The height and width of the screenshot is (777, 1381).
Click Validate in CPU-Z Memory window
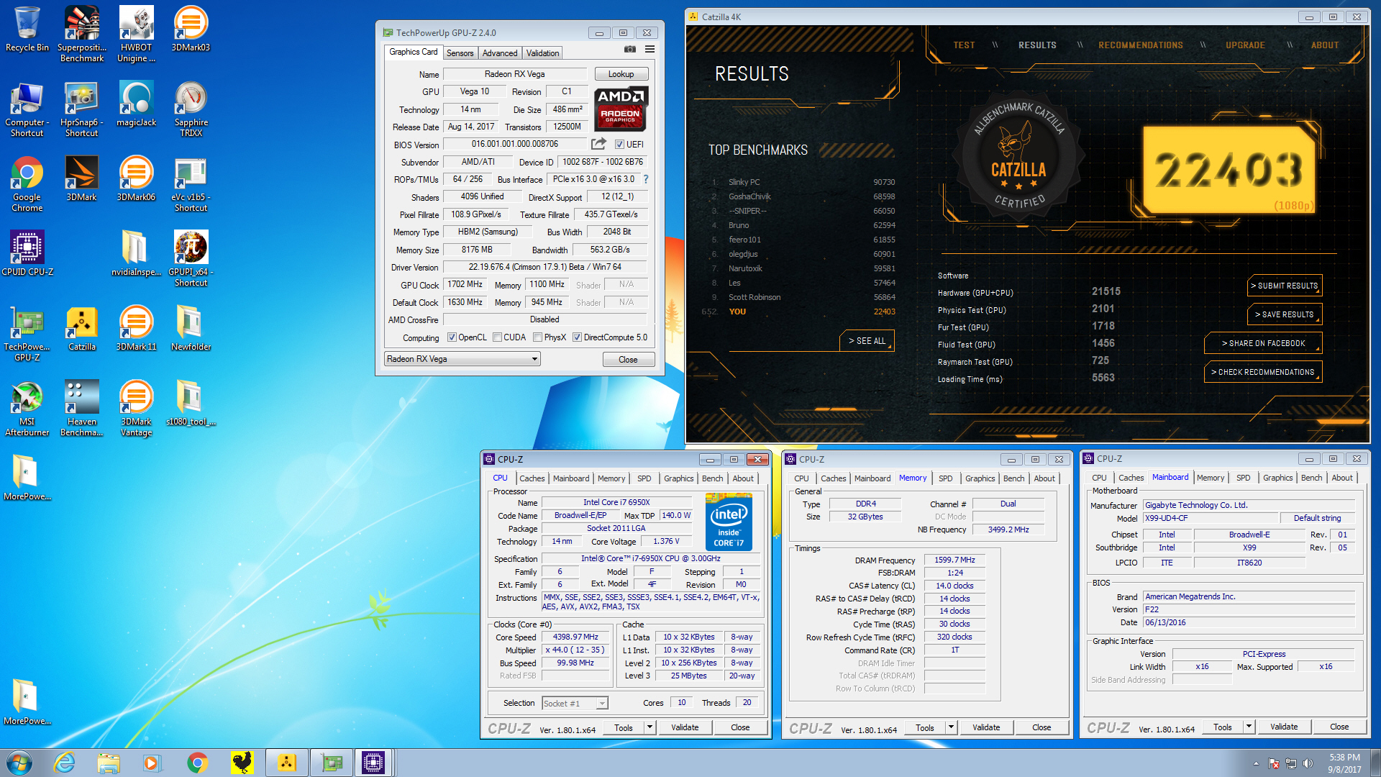[x=986, y=727]
